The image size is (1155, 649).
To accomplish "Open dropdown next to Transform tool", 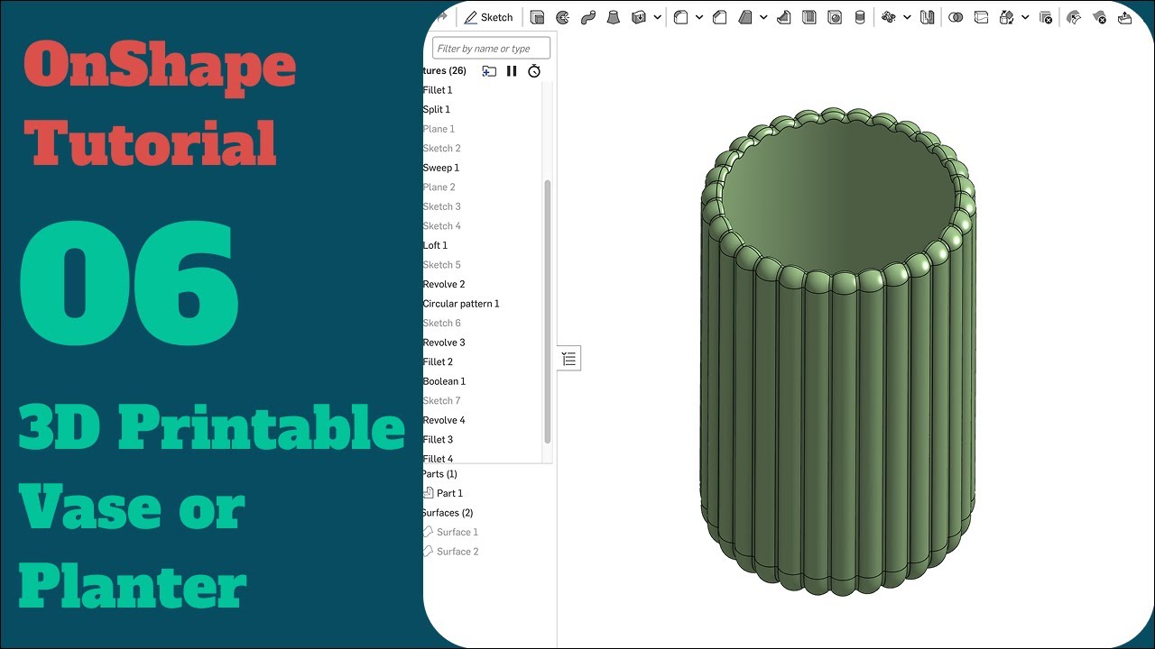I will pyautogui.click(x=1025, y=17).
